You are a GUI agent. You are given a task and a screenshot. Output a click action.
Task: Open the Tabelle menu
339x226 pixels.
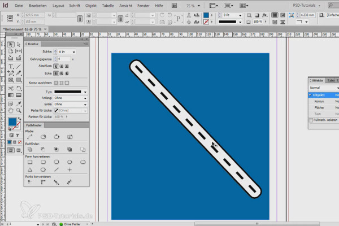(108, 6)
